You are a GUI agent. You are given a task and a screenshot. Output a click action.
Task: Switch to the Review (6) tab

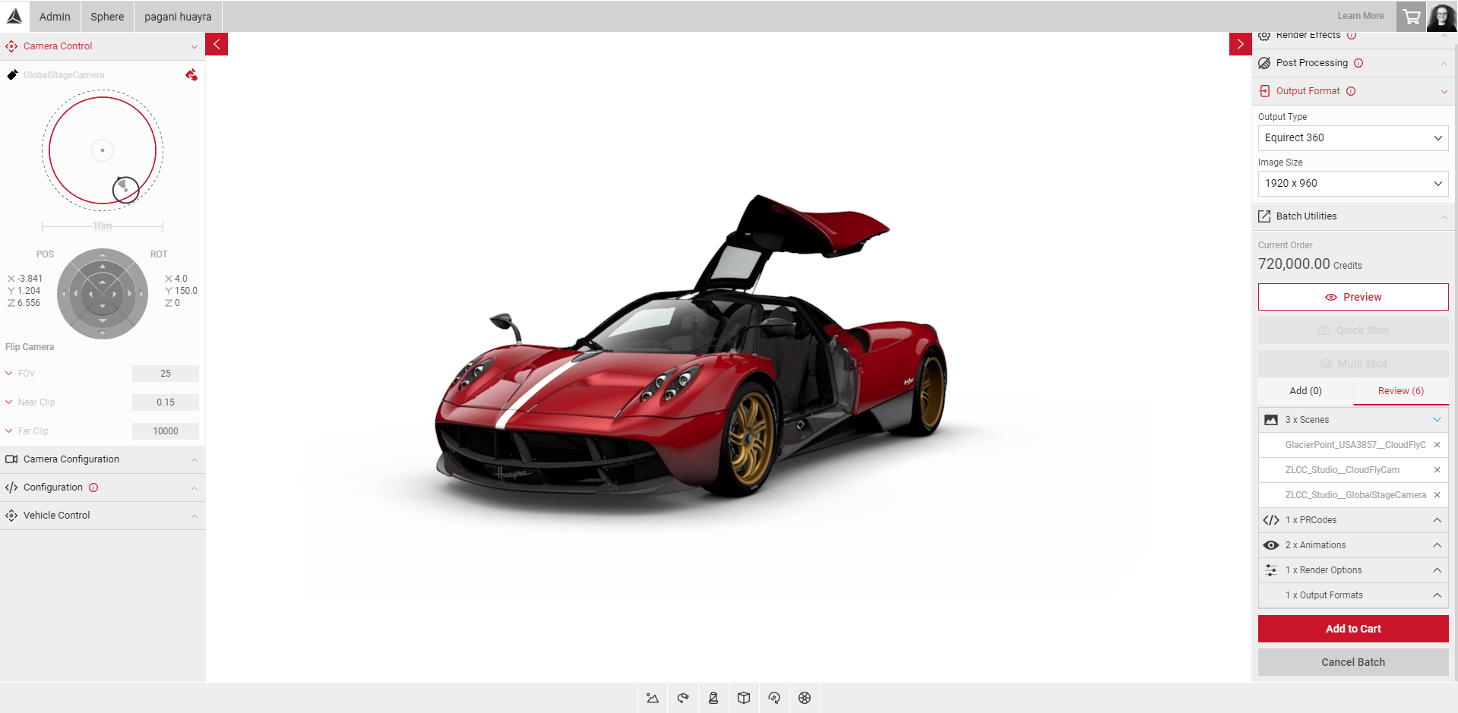[1401, 391]
